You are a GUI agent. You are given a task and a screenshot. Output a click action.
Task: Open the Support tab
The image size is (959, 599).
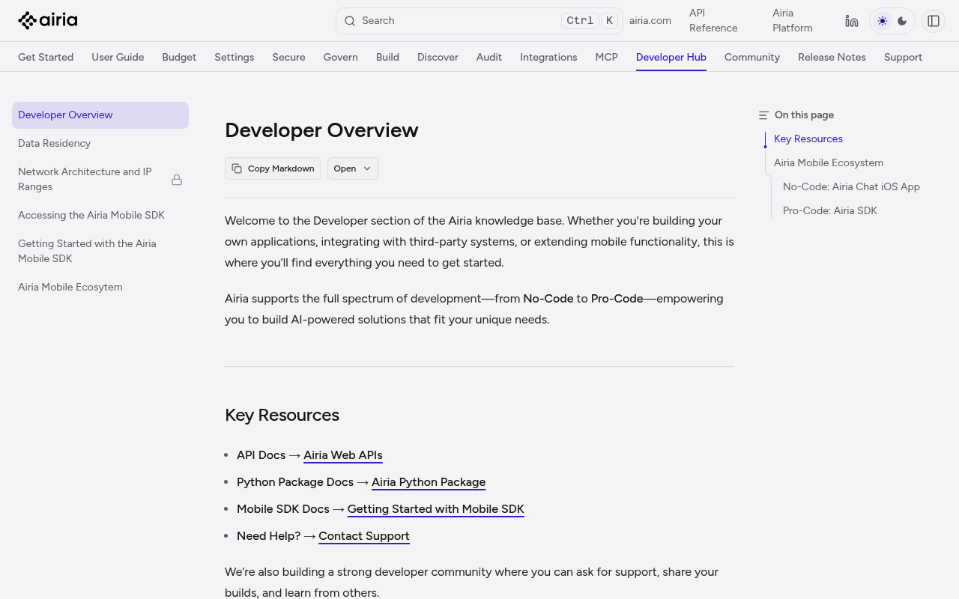[x=903, y=57]
